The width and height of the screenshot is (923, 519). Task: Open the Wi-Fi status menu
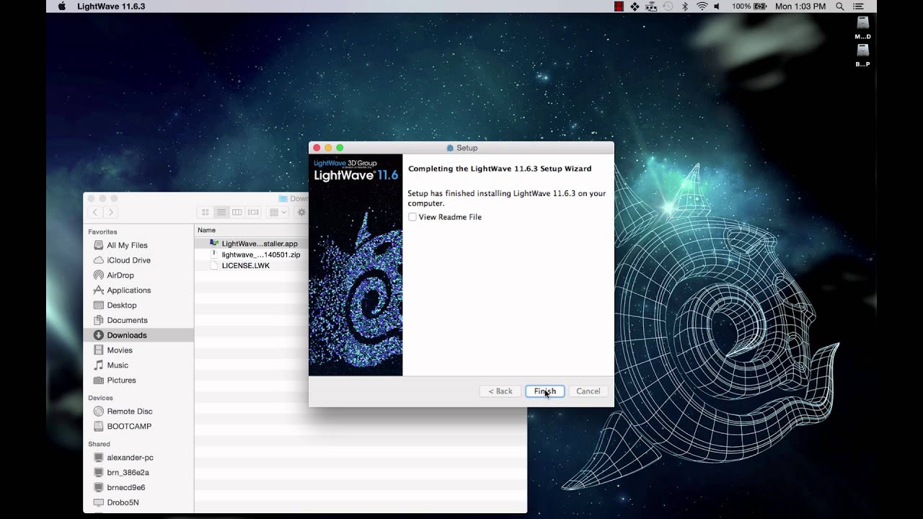pyautogui.click(x=702, y=6)
